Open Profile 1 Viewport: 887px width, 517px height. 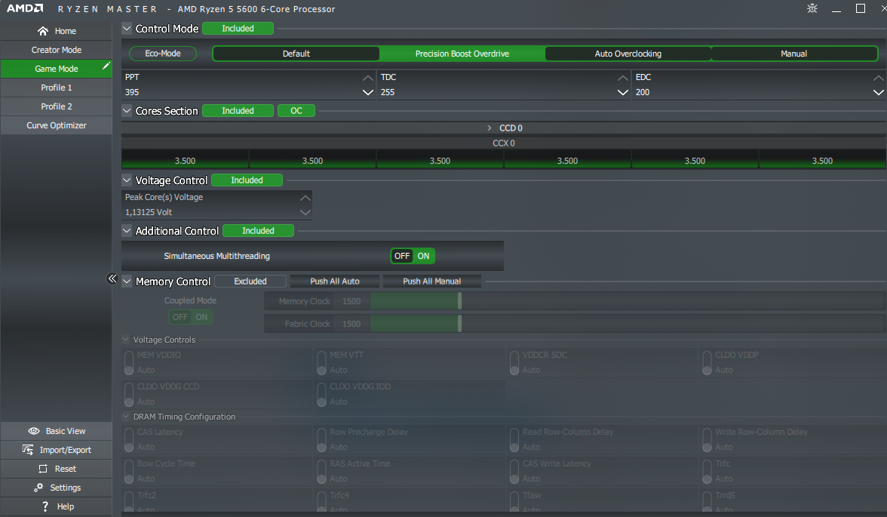[57, 88]
